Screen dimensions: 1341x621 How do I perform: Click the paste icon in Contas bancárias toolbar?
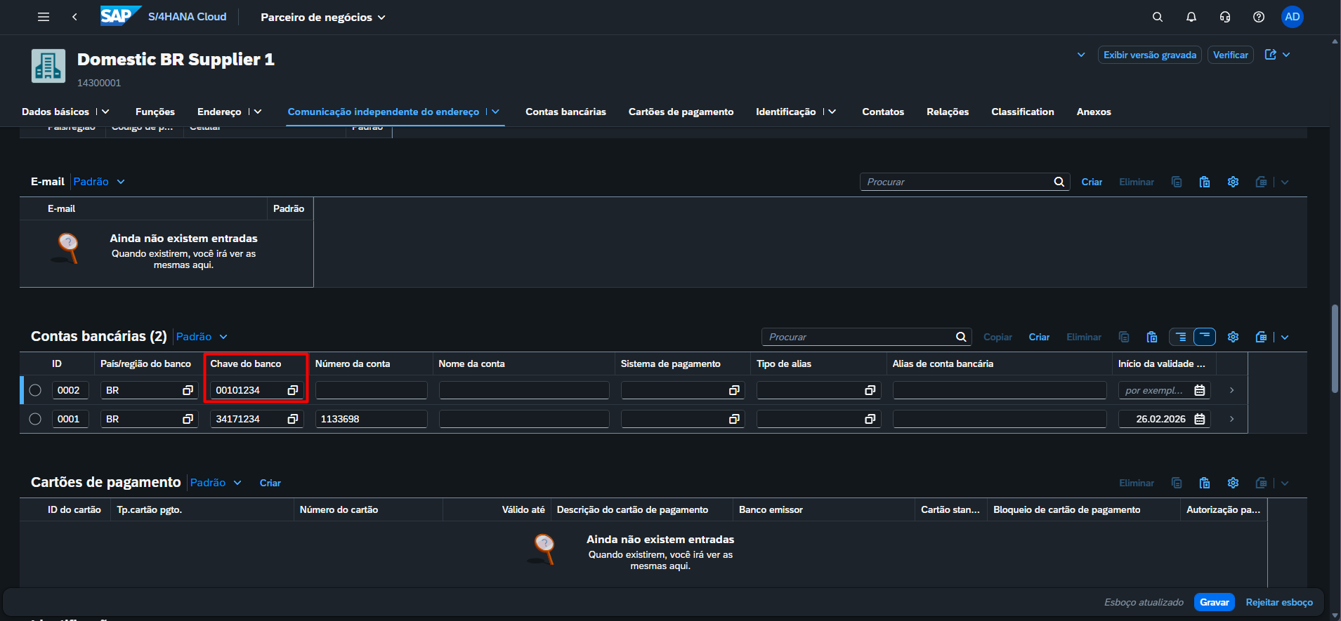click(1152, 337)
